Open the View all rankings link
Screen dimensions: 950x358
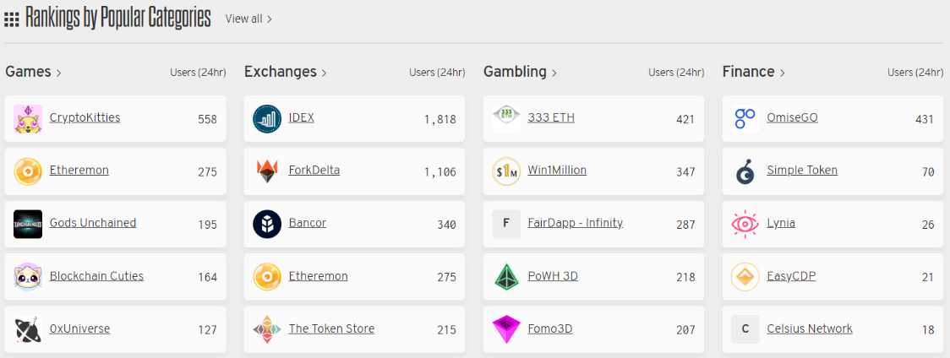click(x=248, y=19)
